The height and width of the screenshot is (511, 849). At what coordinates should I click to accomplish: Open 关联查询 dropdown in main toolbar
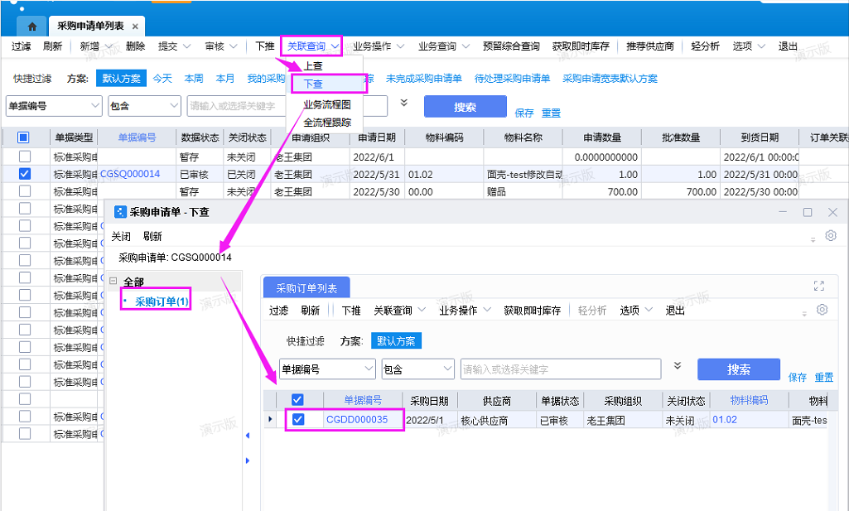coord(312,46)
